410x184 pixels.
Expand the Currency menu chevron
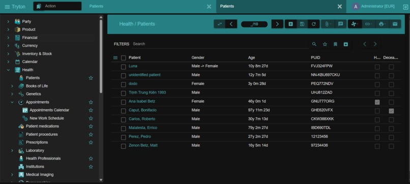coord(8,46)
